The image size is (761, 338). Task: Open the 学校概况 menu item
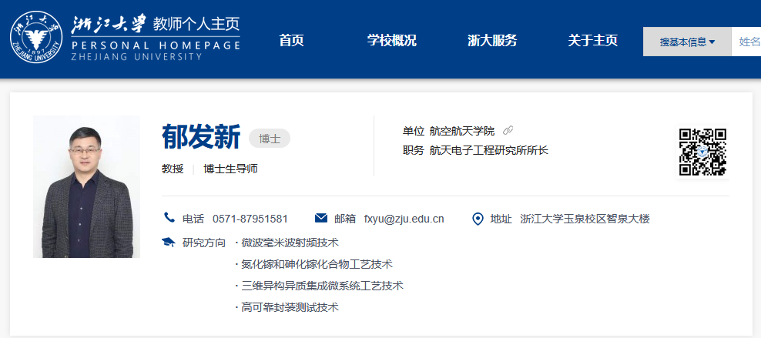[x=391, y=41]
